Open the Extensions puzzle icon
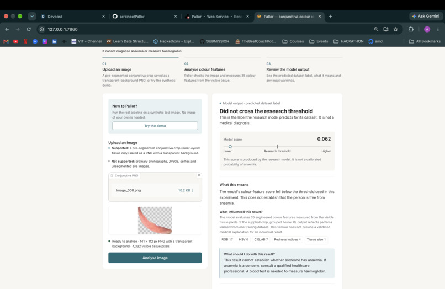 pyautogui.click(x=411, y=29)
